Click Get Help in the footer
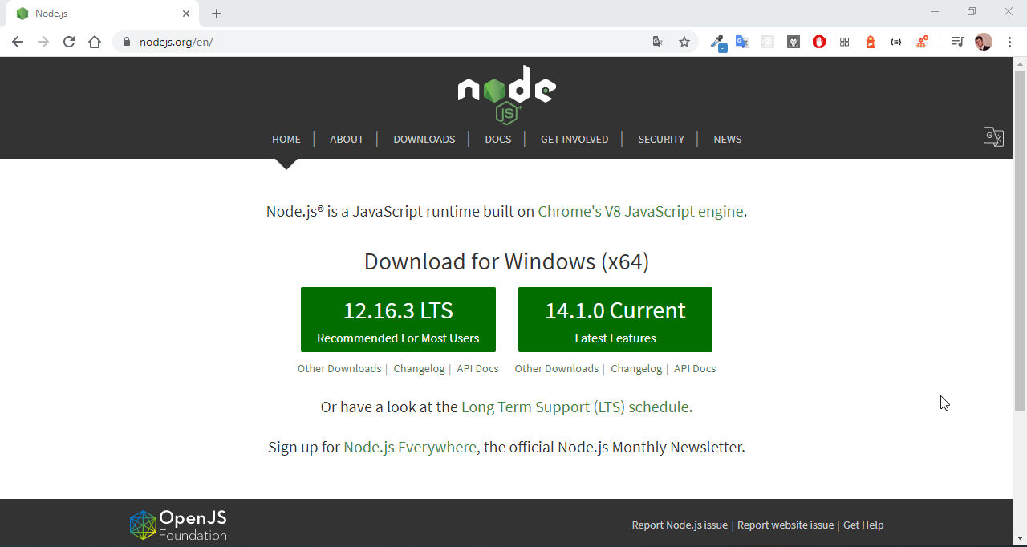Image resolution: width=1027 pixels, height=547 pixels. point(863,525)
